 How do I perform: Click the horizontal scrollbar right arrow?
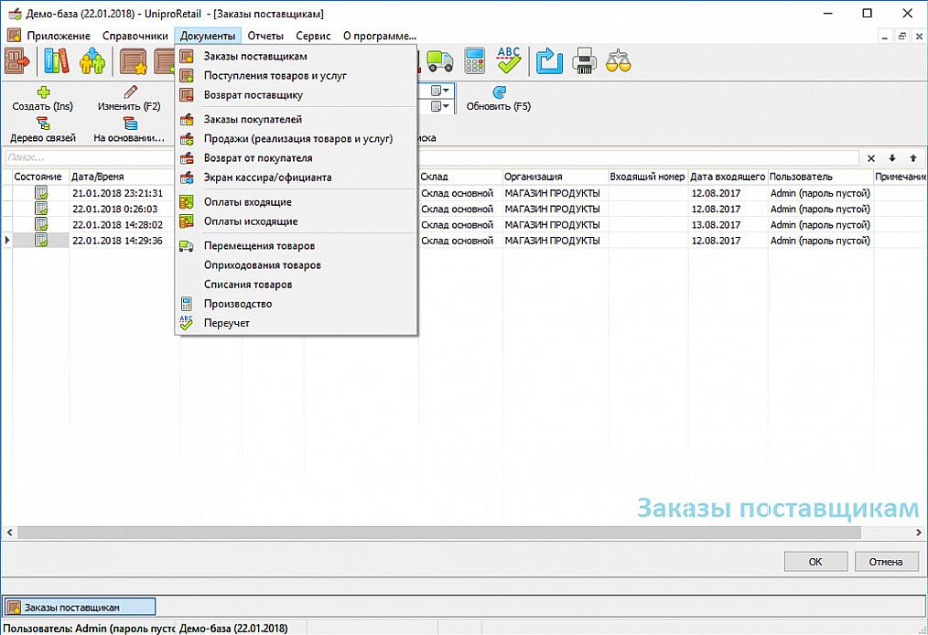(x=919, y=533)
